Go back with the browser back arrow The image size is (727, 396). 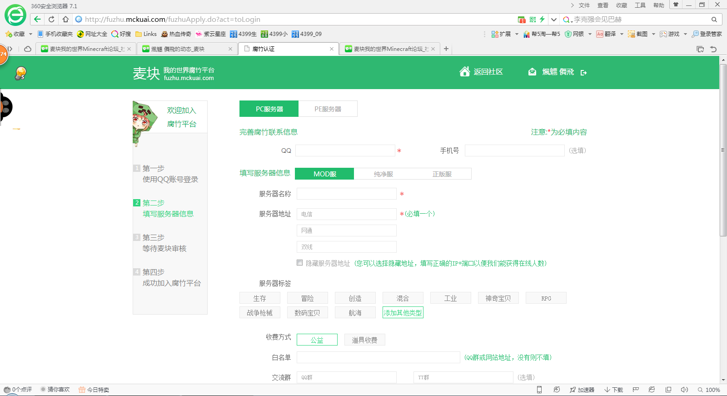click(x=37, y=19)
